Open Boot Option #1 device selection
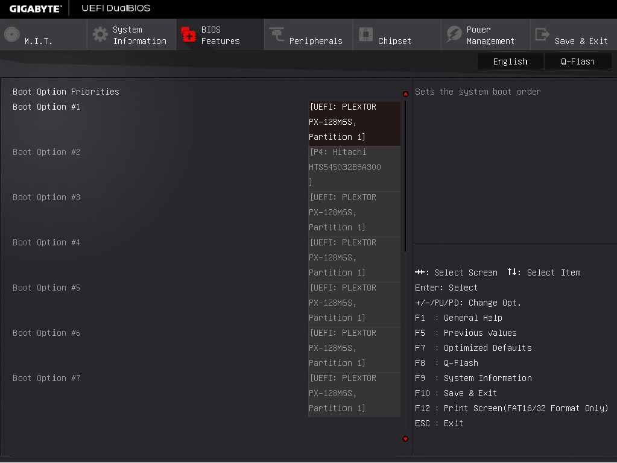617x463 pixels. [354, 122]
